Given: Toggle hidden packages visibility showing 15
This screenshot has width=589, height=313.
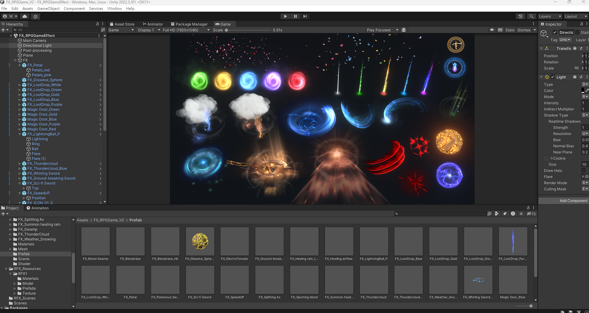Looking at the screenshot, I should click(531, 214).
